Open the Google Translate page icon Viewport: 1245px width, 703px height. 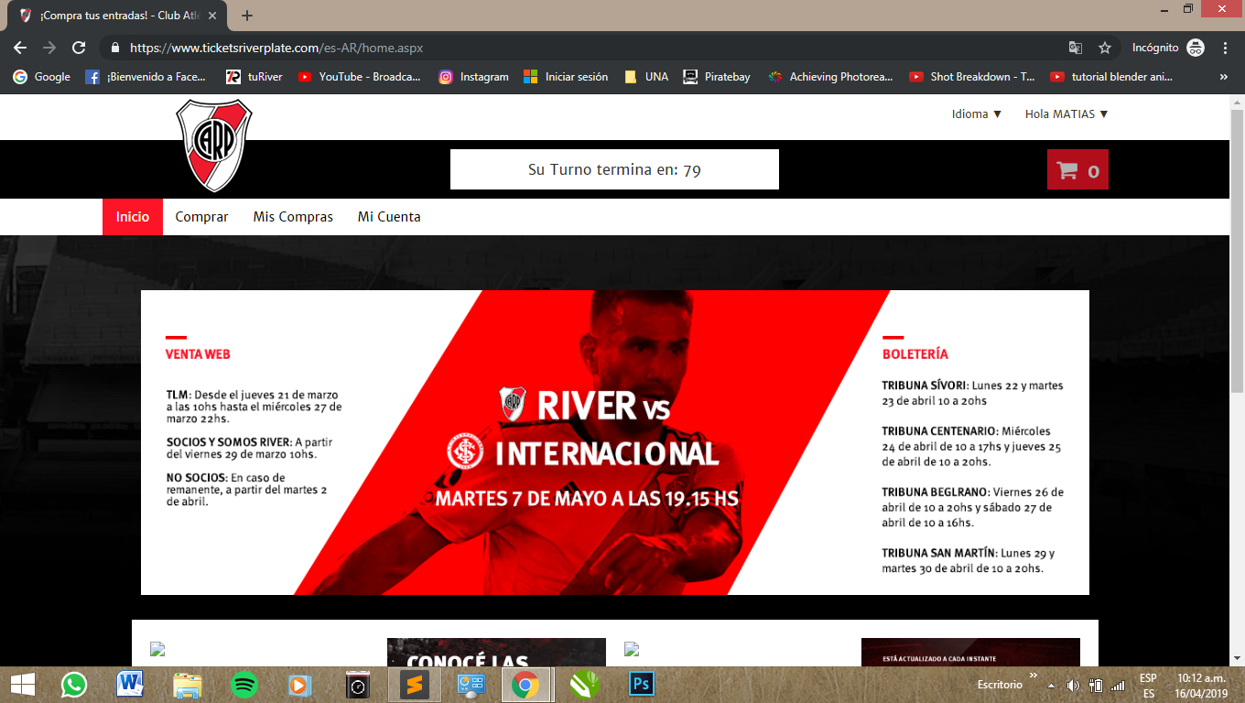pyautogui.click(x=1076, y=48)
